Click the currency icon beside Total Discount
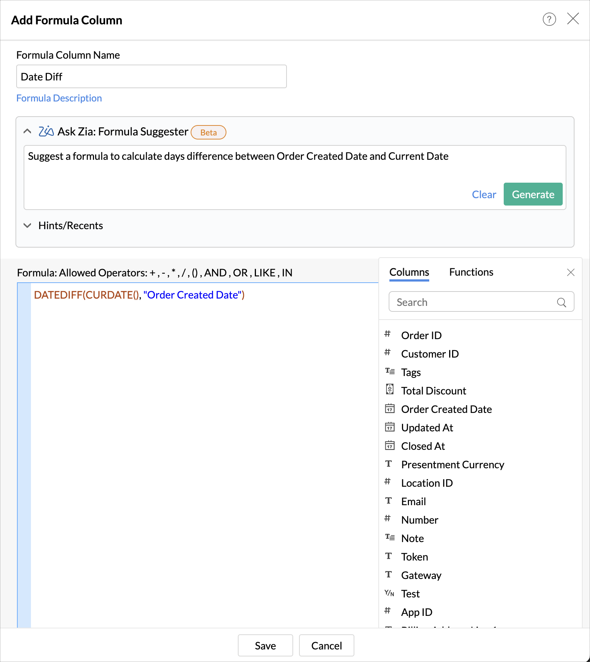The width and height of the screenshot is (590, 662). tap(389, 390)
